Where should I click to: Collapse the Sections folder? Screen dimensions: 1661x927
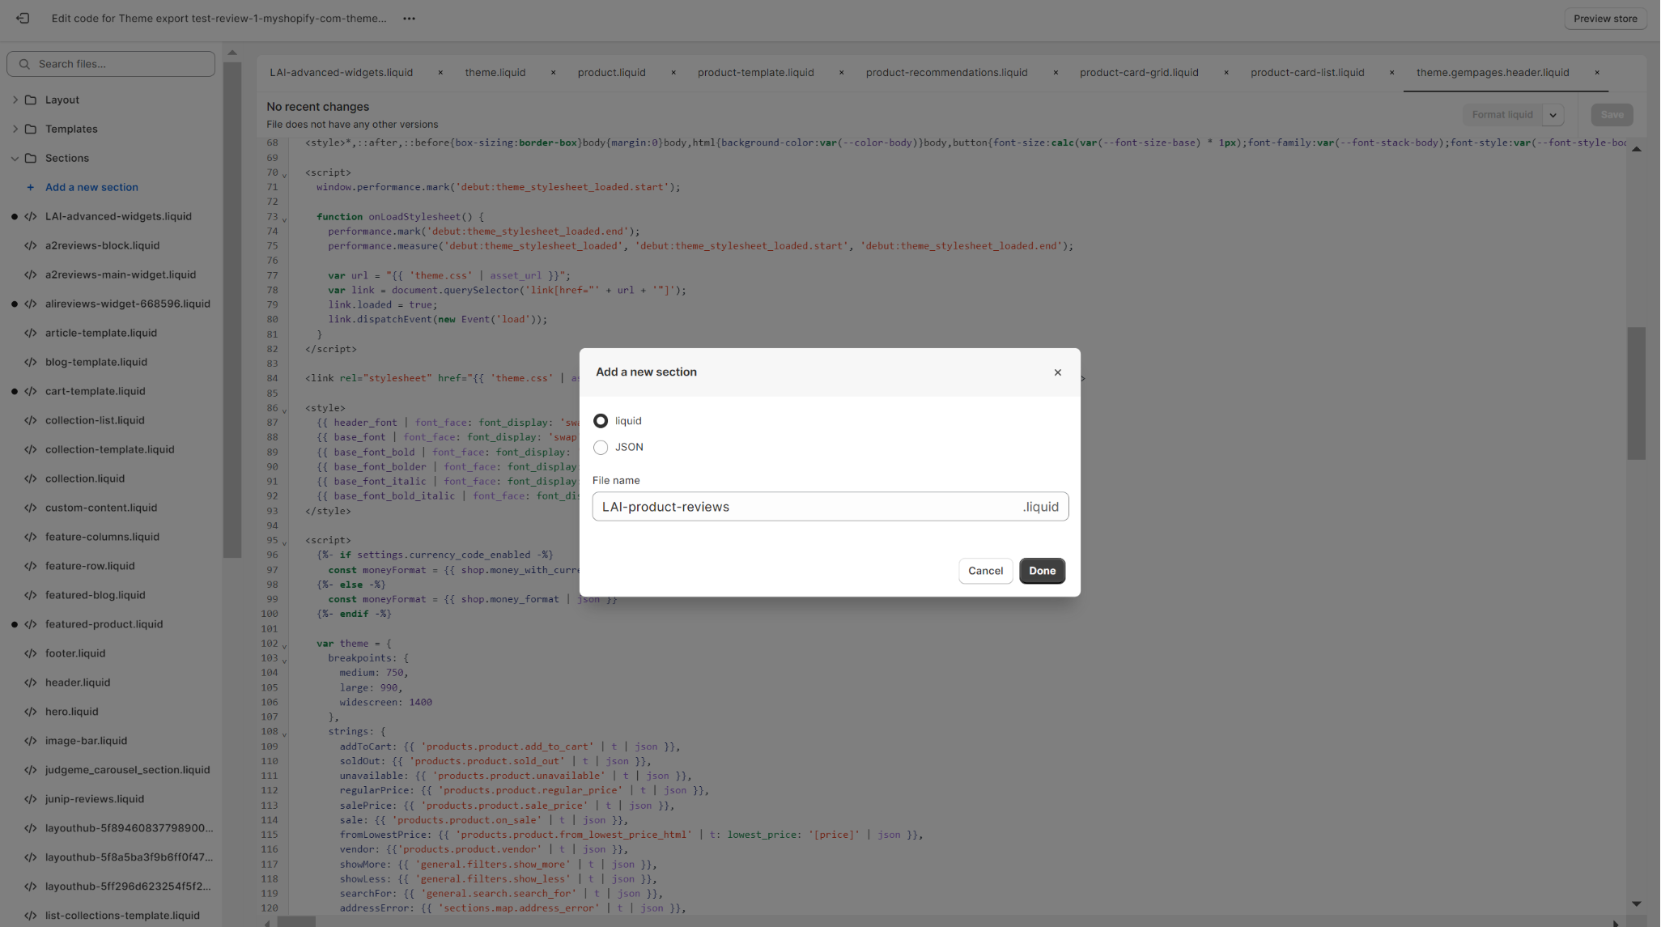(15, 158)
